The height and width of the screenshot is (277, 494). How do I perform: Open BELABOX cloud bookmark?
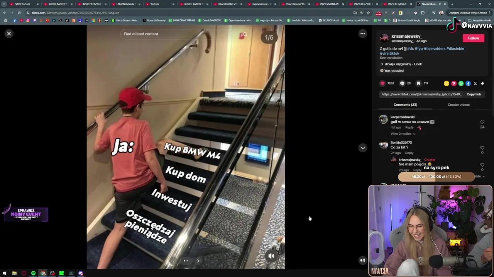pyautogui.click(x=328, y=20)
